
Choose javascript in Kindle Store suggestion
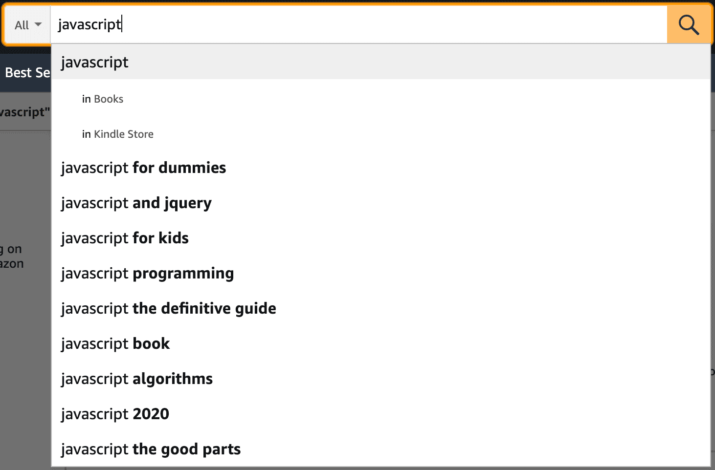coord(381,134)
